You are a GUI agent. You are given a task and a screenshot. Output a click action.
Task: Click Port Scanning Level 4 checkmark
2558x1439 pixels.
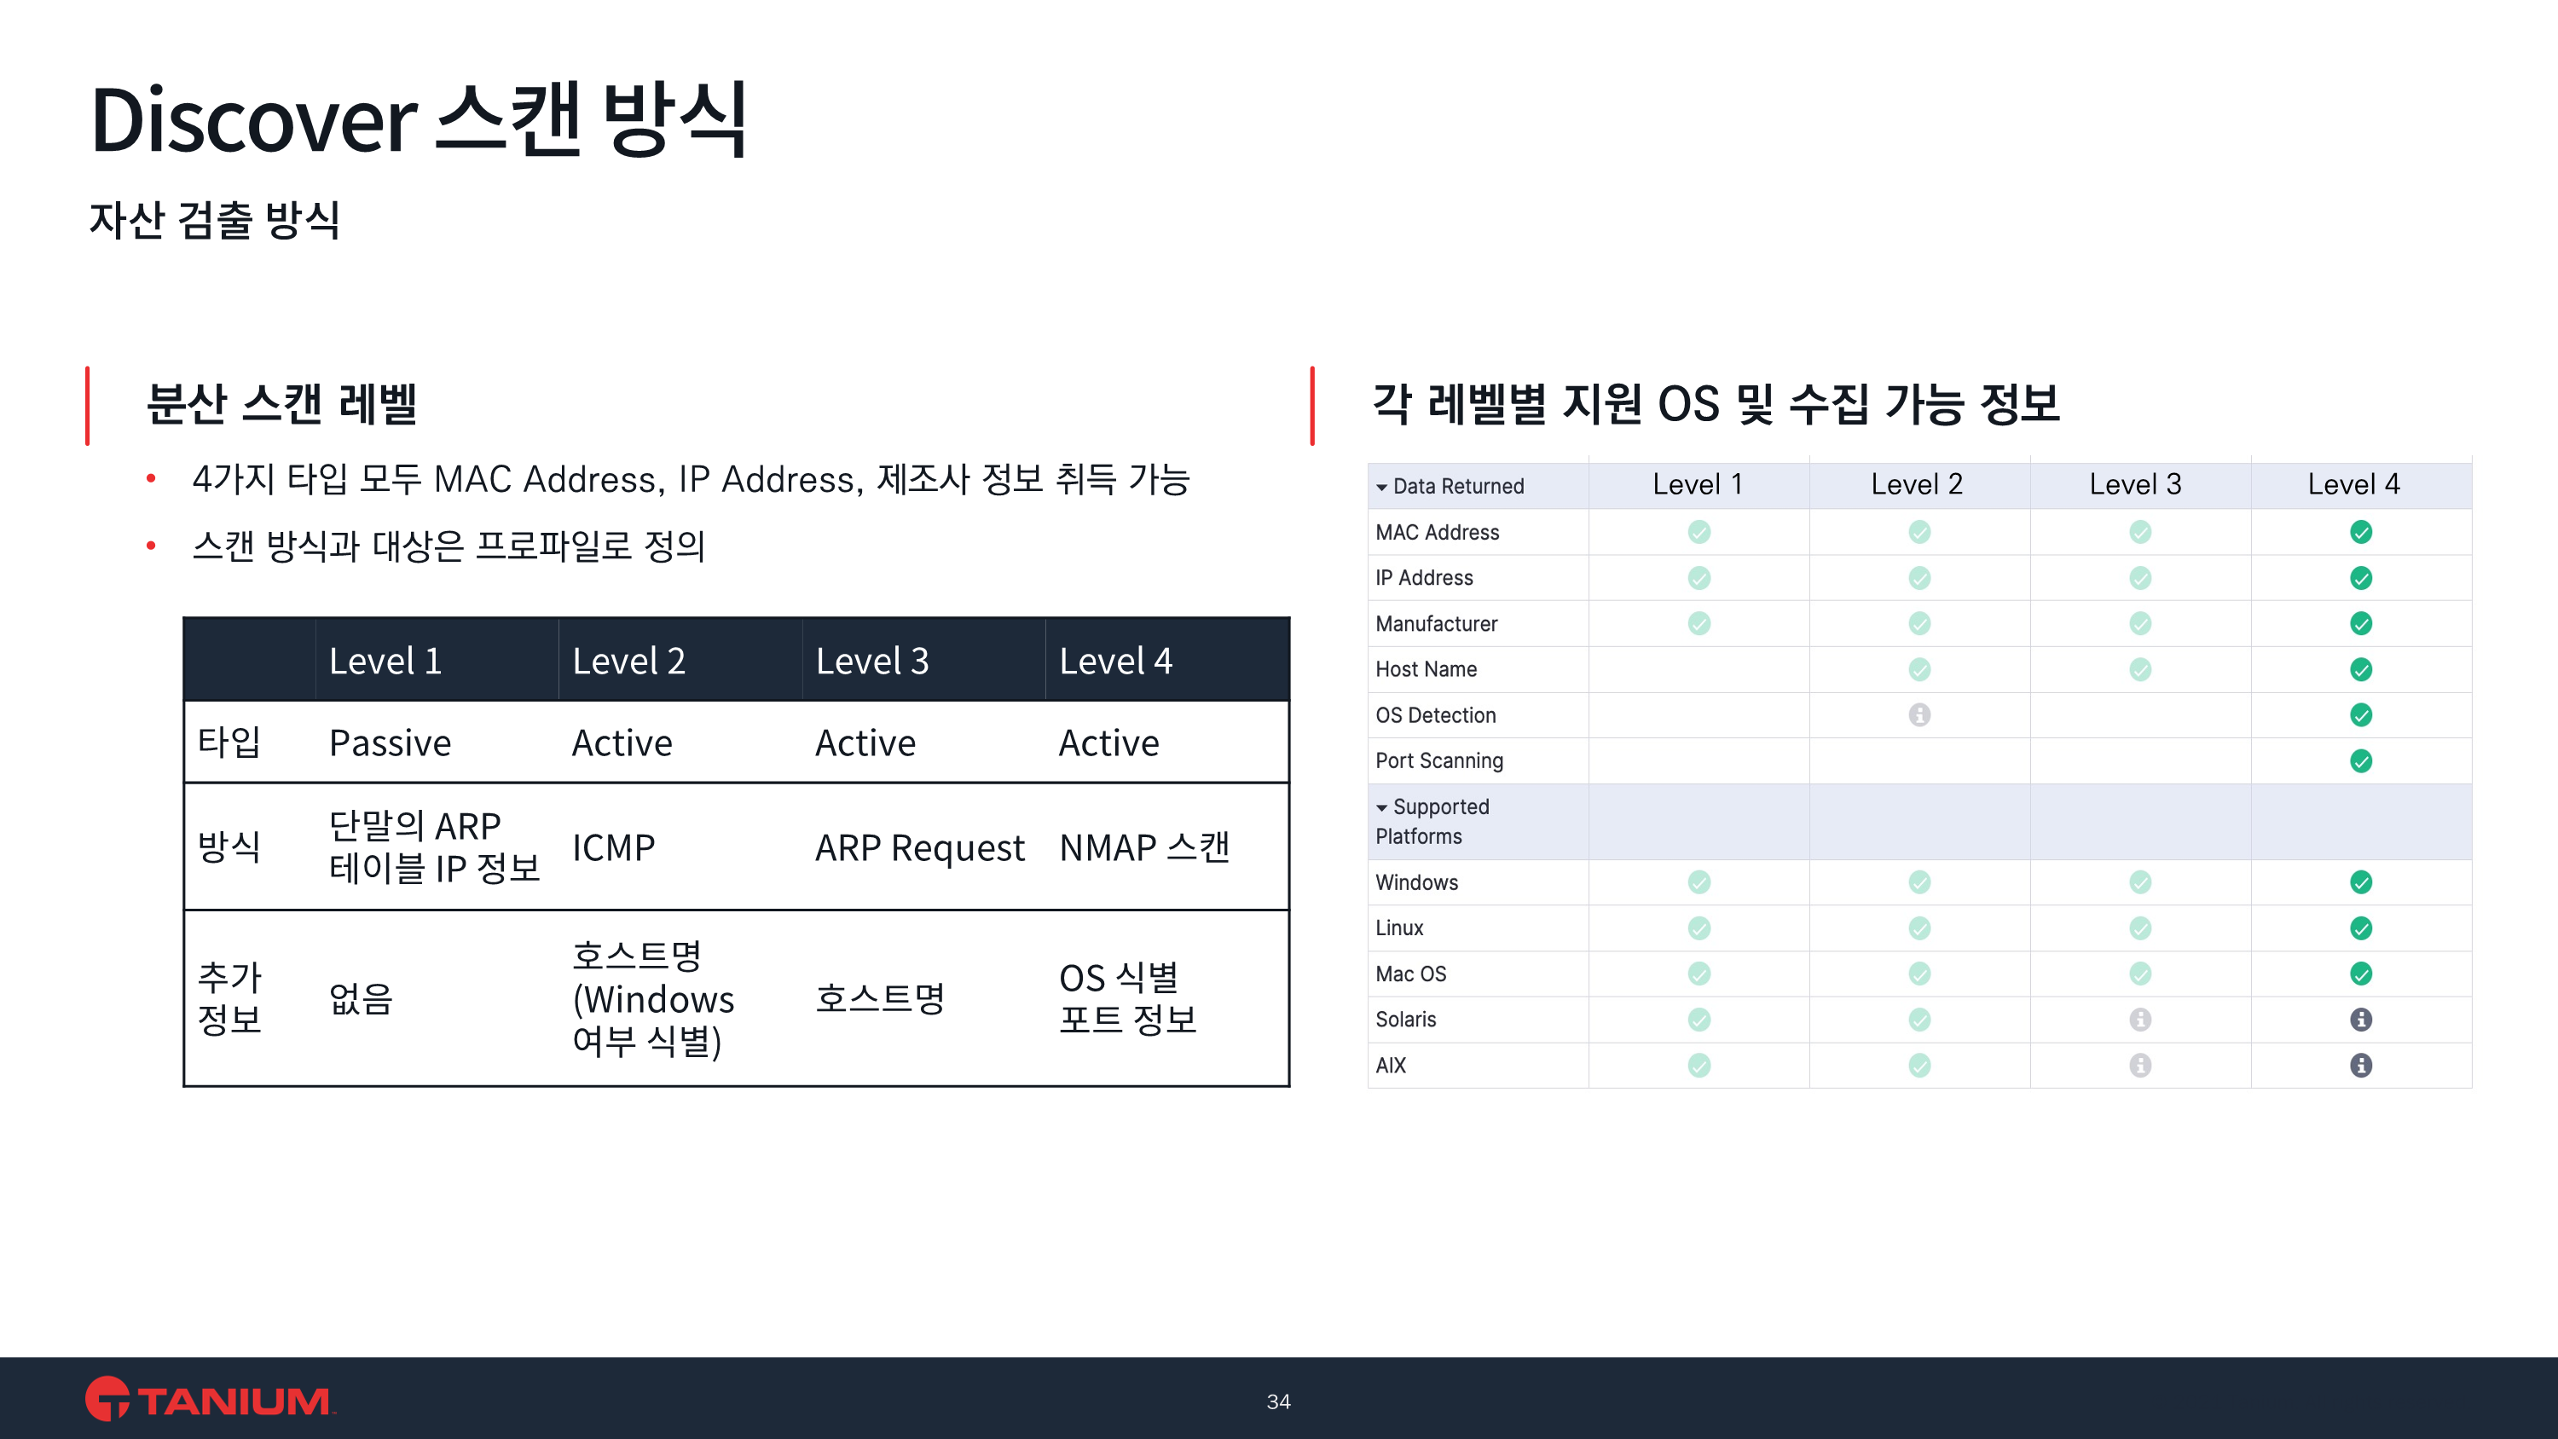2360,760
